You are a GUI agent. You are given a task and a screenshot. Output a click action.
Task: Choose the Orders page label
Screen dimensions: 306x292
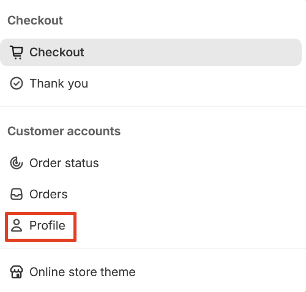point(48,194)
